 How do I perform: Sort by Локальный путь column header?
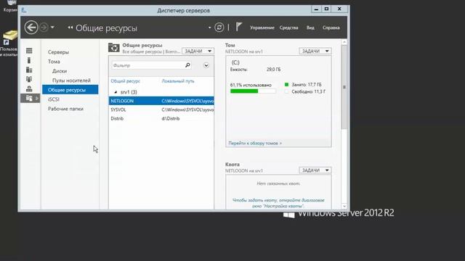click(x=178, y=81)
